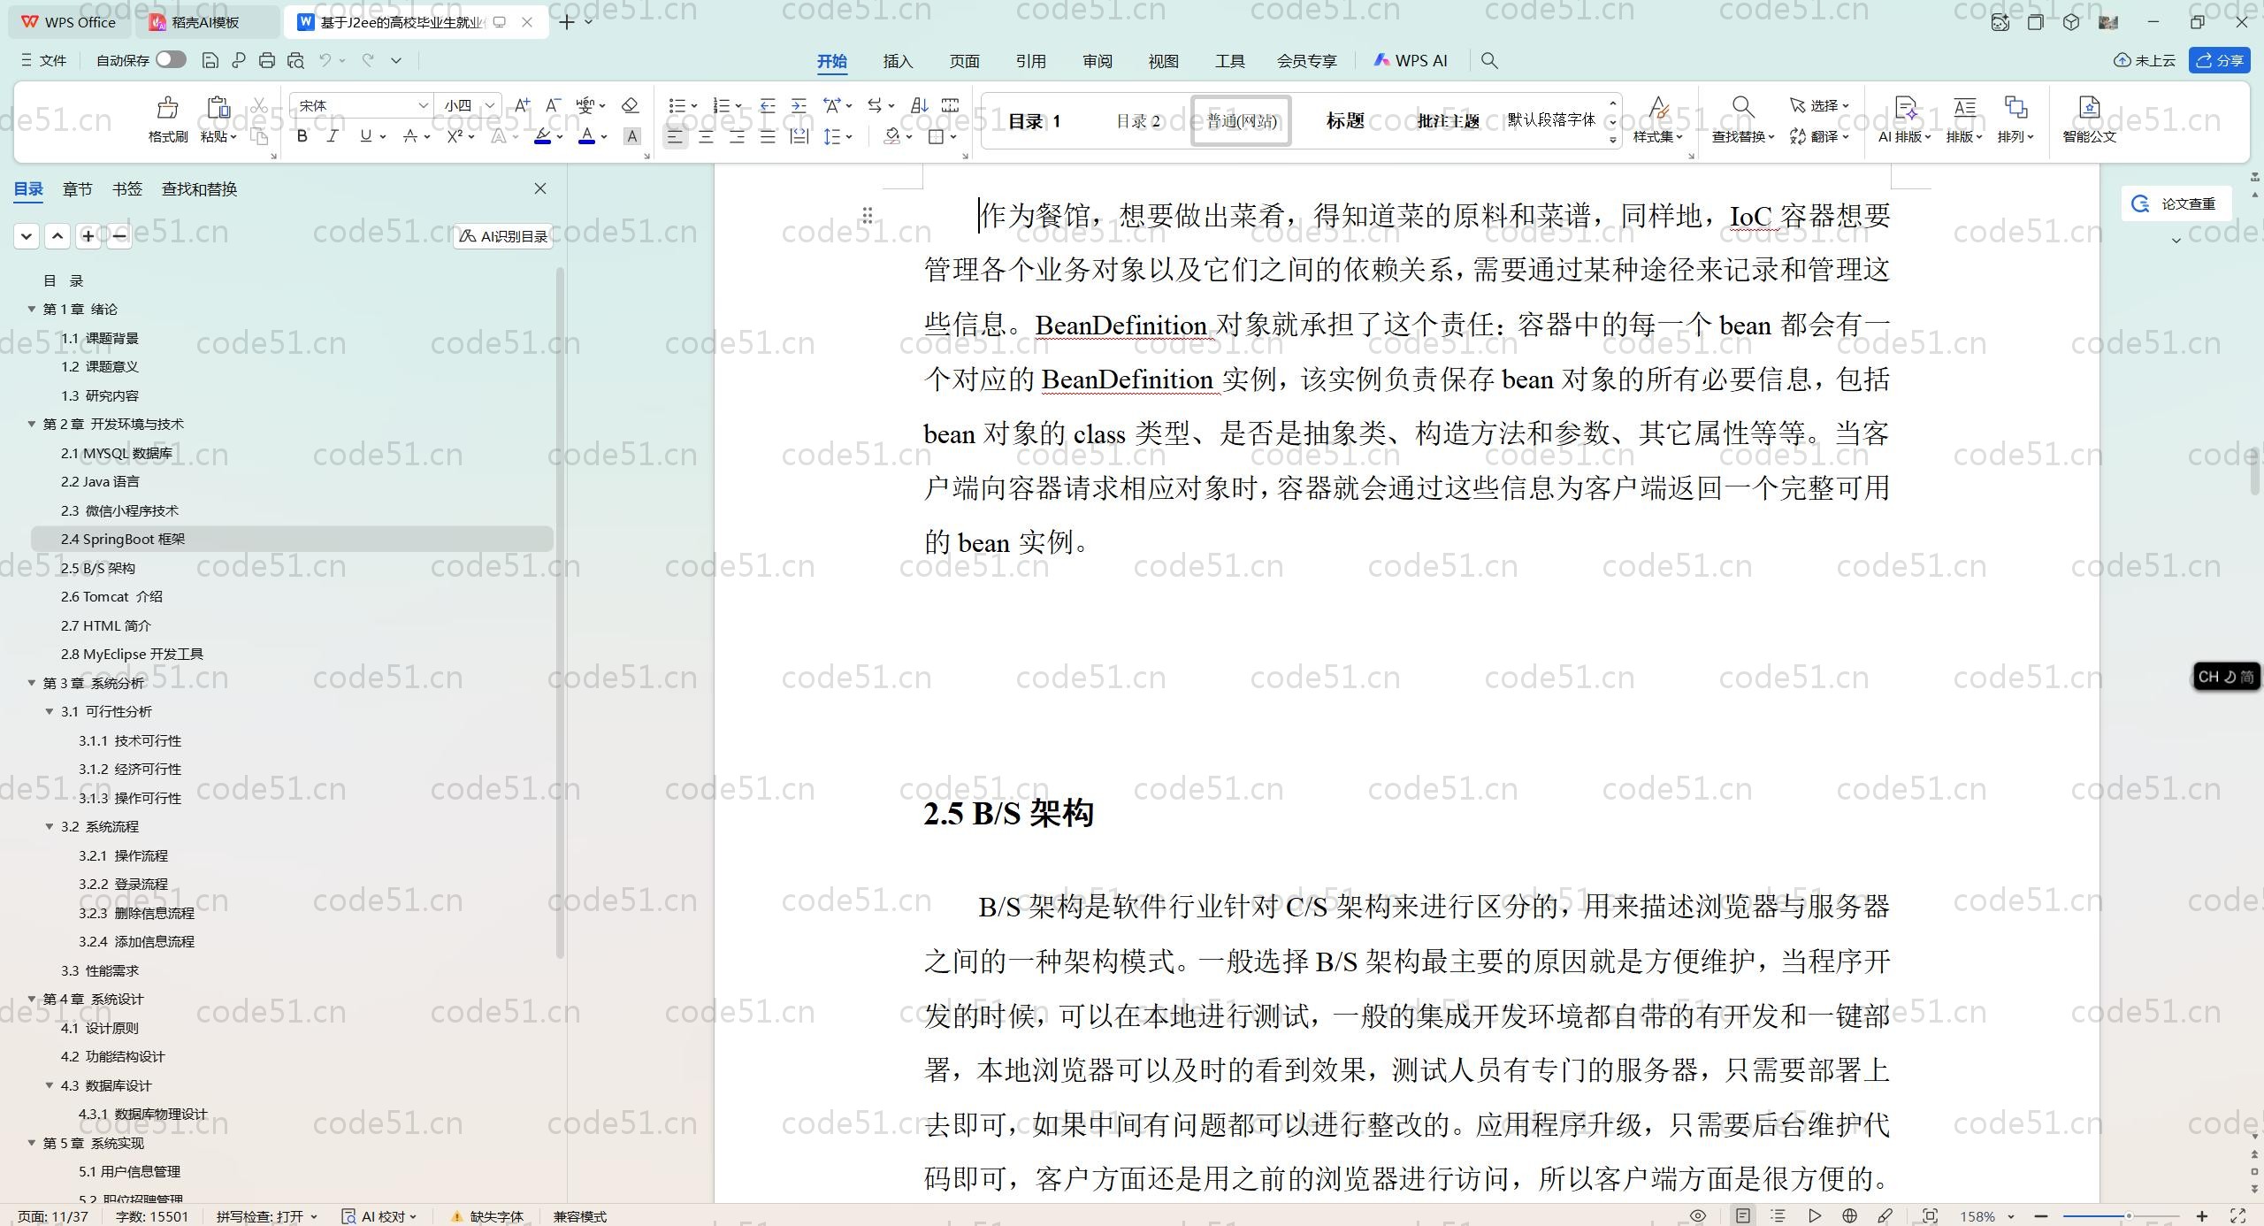Switch to the 插入 ribbon tab

(x=897, y=61)
